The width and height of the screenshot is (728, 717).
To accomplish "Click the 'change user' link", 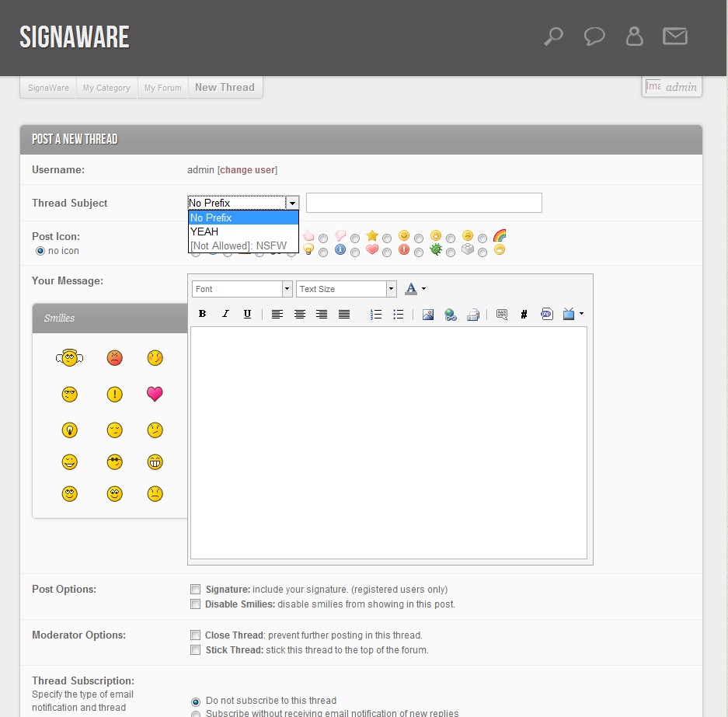I will click(248, 170).
